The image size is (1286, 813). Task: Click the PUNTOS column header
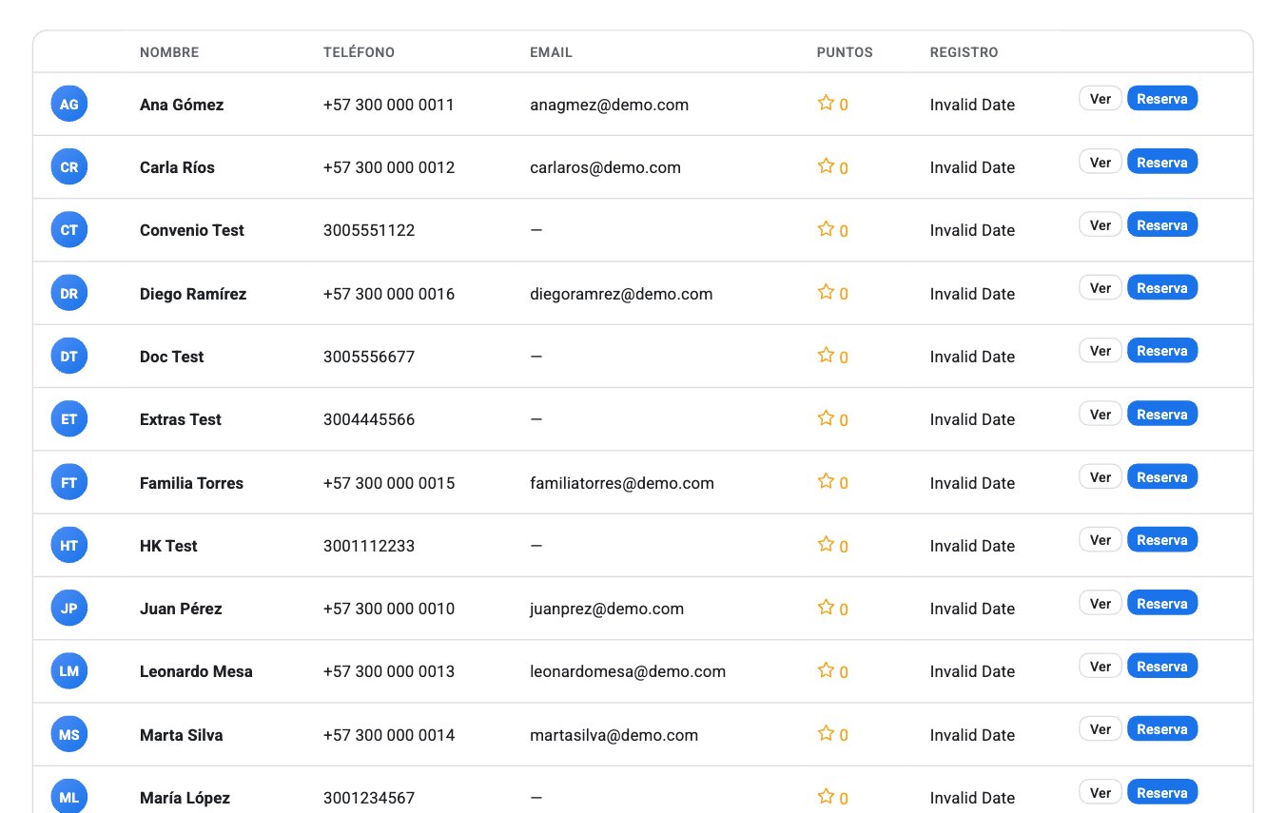point(845,52)
